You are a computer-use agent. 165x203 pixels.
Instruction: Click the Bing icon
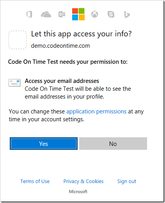127,14
